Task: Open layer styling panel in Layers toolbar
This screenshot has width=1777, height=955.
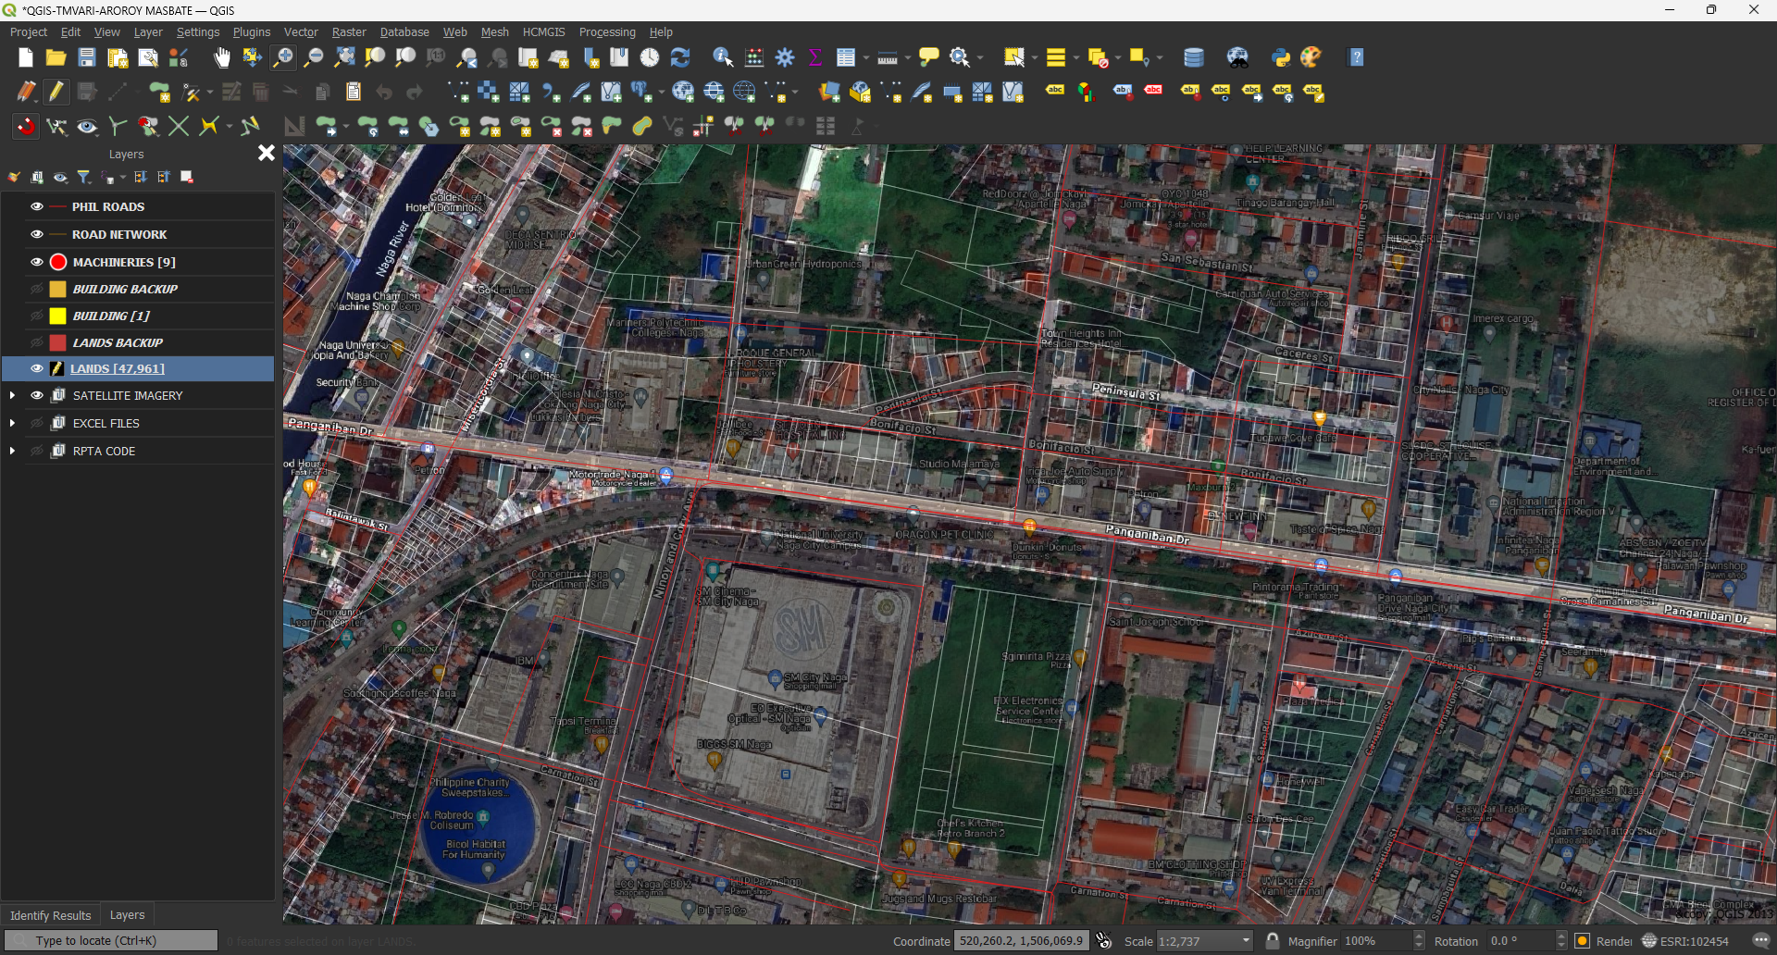Action: pos(14,177)
